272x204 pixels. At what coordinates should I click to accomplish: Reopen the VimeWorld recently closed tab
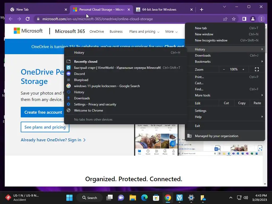pos(125,68)
